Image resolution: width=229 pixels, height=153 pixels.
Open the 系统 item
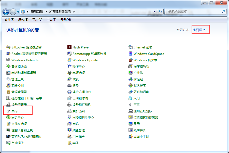[76, 124]
